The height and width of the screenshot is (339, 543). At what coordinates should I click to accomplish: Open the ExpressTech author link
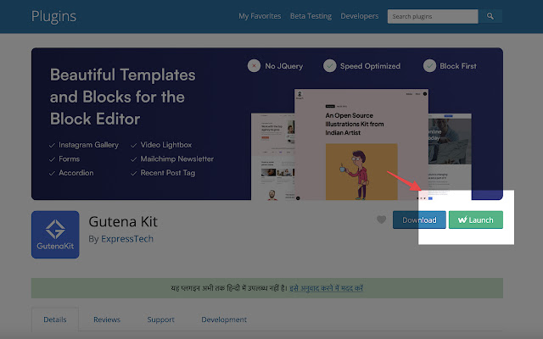click(x=127, y=239)
